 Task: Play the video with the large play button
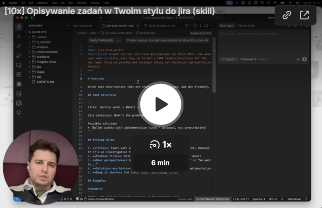(161, 104)
